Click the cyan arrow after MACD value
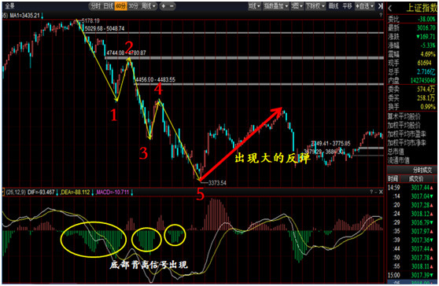Screen dimensions: 439x286 point(132,192)
